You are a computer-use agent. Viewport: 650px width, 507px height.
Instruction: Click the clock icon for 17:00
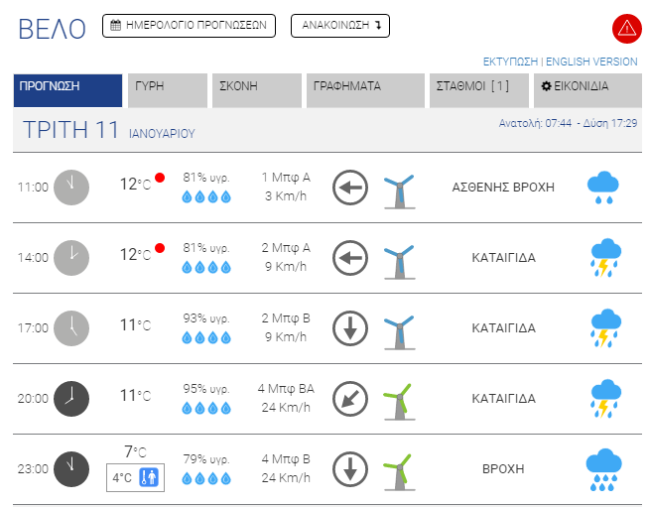[x=71, y=327]
